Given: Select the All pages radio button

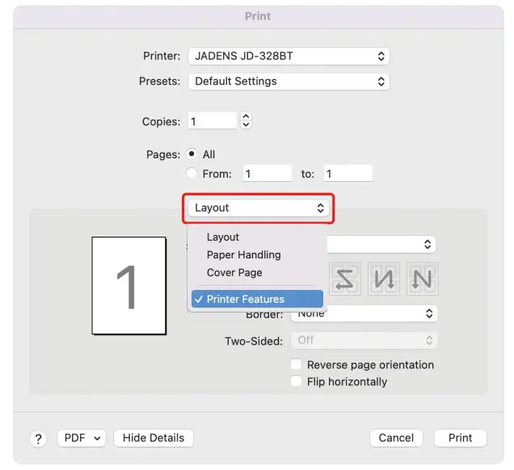Looking at the screenshot, I should 192,153.
